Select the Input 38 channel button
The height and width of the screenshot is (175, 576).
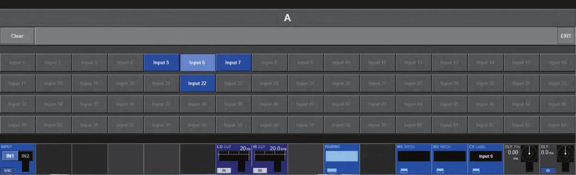click(197, 104)
